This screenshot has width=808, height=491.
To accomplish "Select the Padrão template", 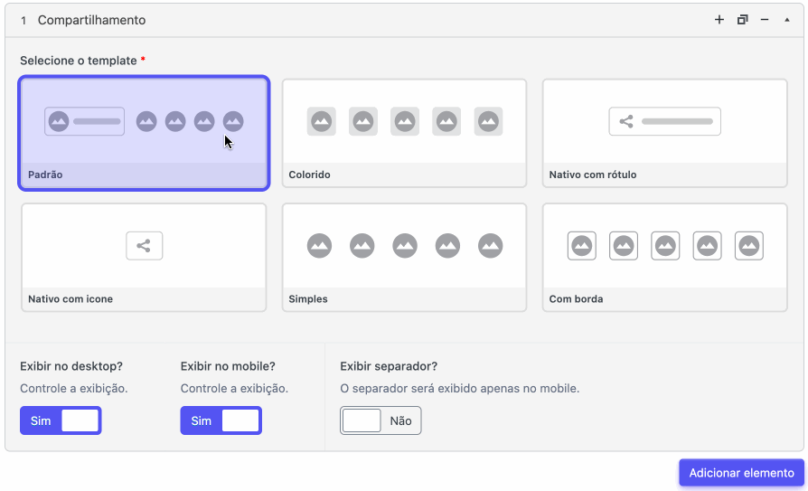I will (x=144, y=133).
